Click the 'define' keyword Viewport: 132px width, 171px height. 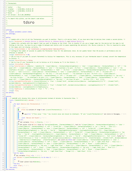coord(8,38)
